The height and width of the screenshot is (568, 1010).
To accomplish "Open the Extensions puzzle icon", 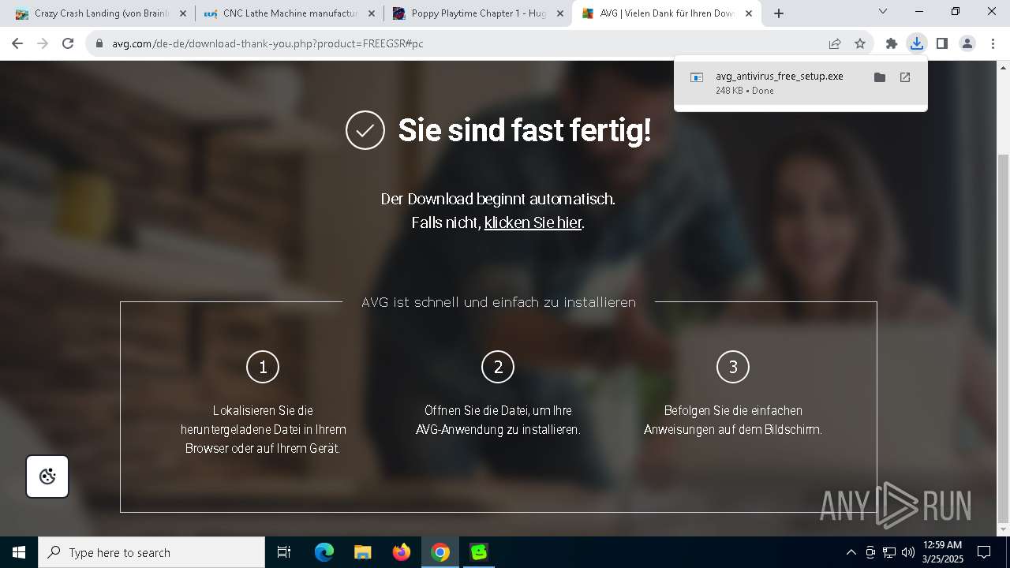I will [892, 43].
